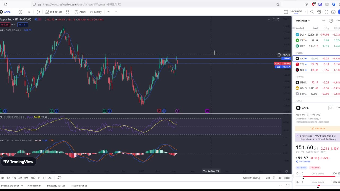Screen dimensions: 340x191
Task: Expand the Watchlist name dropdown
Action: [303, 21]
